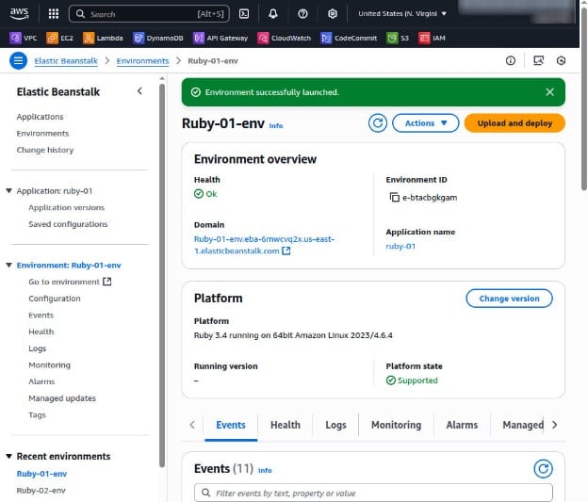Go to Environments breadcrumb link
This screenshot has height=502, width=588.
point(142,60)
